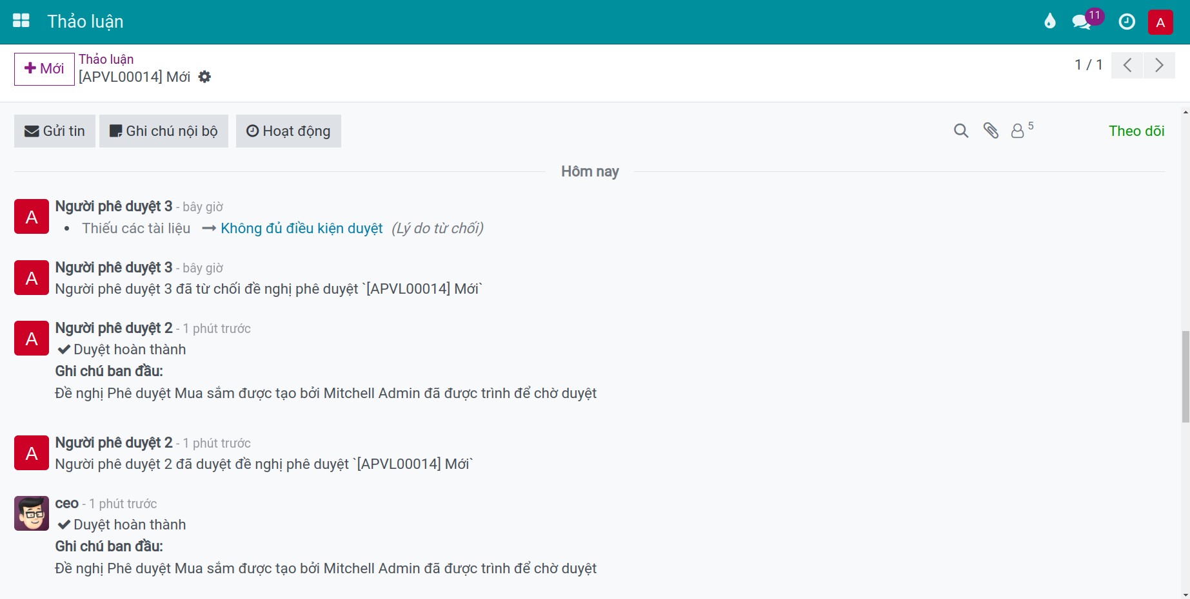This screenshot has width=1190, height=599.
Task: Open the apps grid menu icon
Action: point(21,21)
